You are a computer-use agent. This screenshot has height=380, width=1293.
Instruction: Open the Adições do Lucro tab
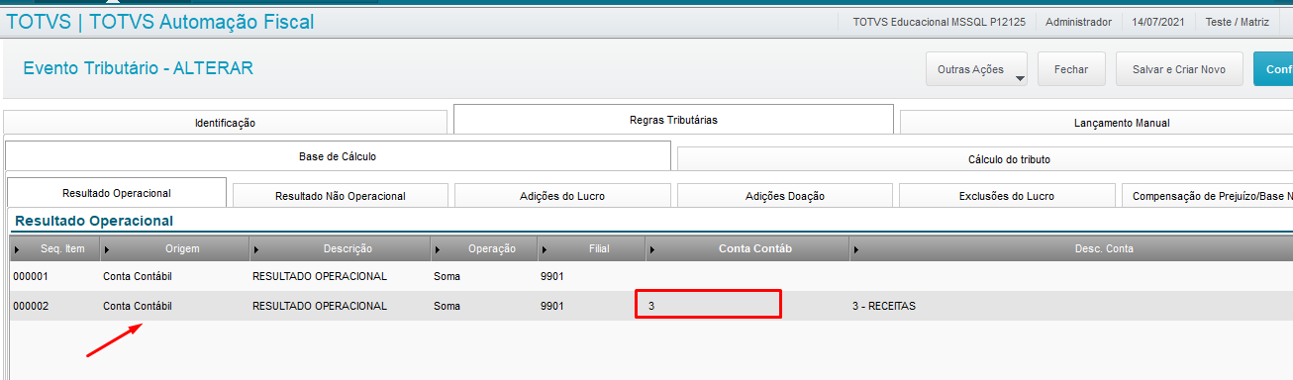pyautogui.click(x=562, y=196)
